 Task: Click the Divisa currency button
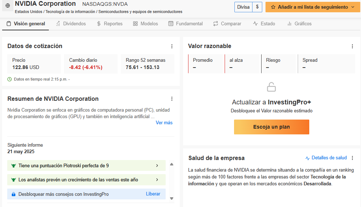(243, 7)
